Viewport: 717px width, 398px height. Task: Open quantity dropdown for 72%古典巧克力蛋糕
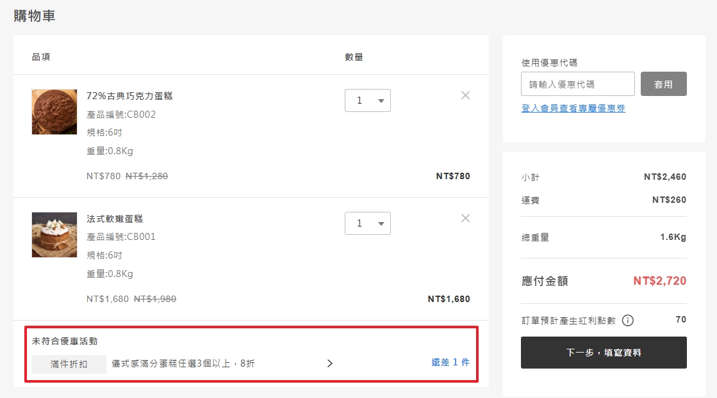367,100
